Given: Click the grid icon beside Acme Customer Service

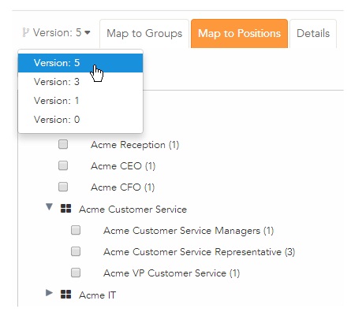Looking at the screenshot, I should (65, 209).
